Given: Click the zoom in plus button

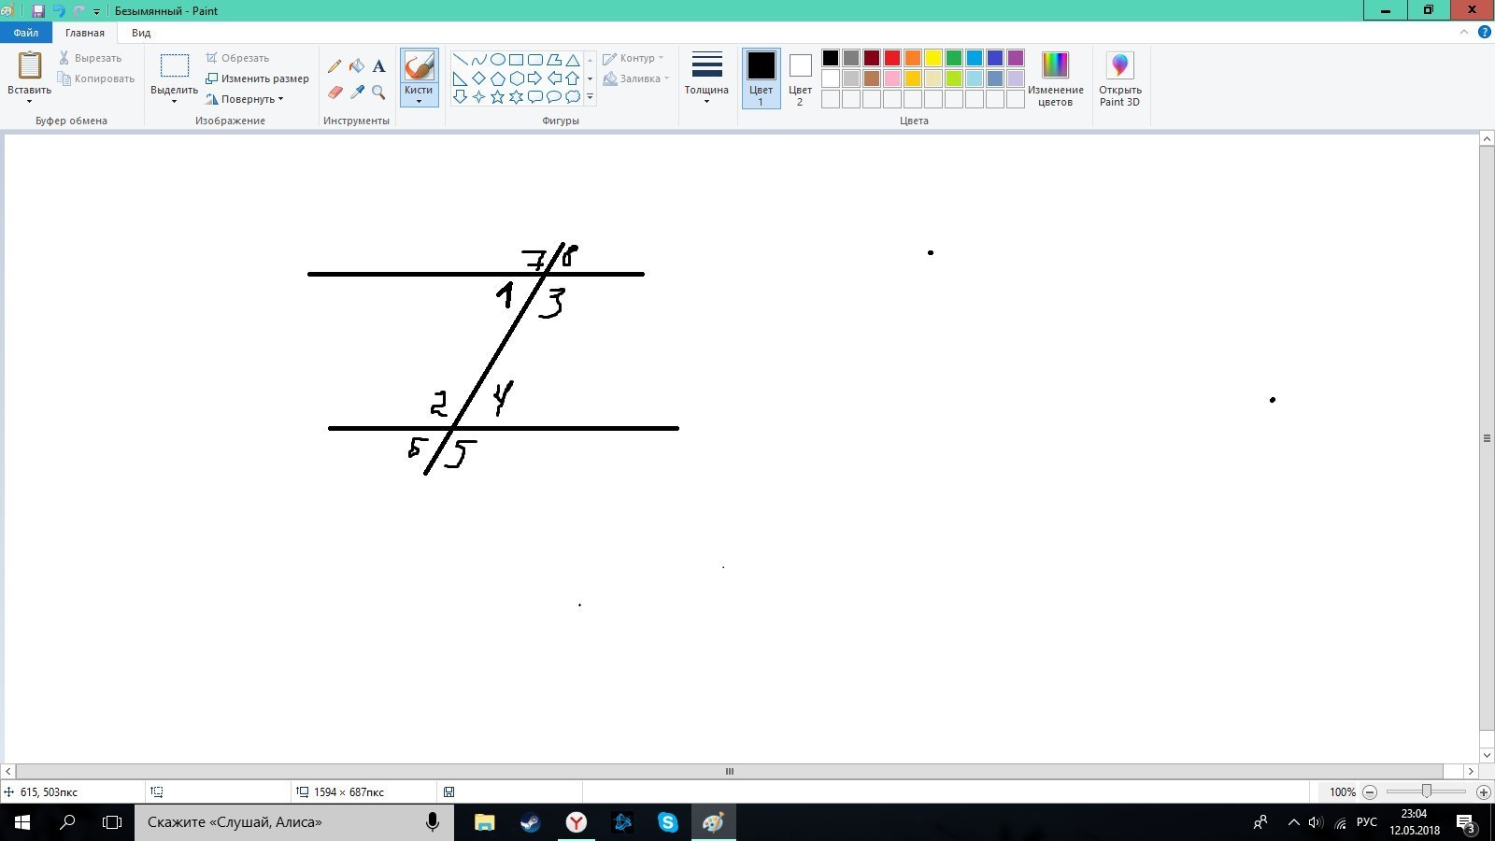Looking at the screenshot, I should [1483, 791].
